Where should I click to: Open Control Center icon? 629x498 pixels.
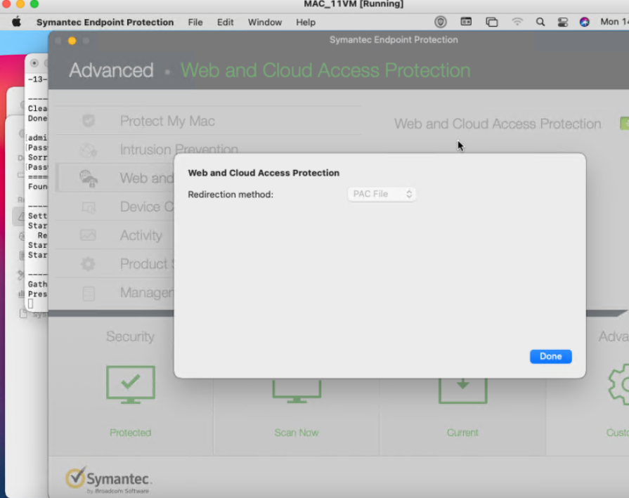click(x=563, y=22)
